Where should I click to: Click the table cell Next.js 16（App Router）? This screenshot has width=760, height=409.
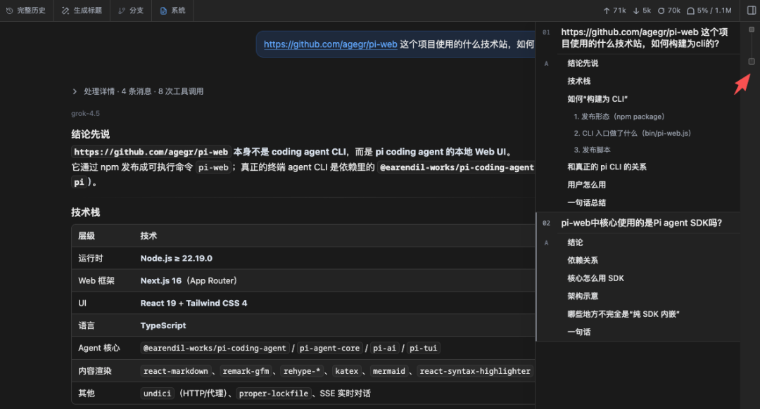tap(189, 280)
